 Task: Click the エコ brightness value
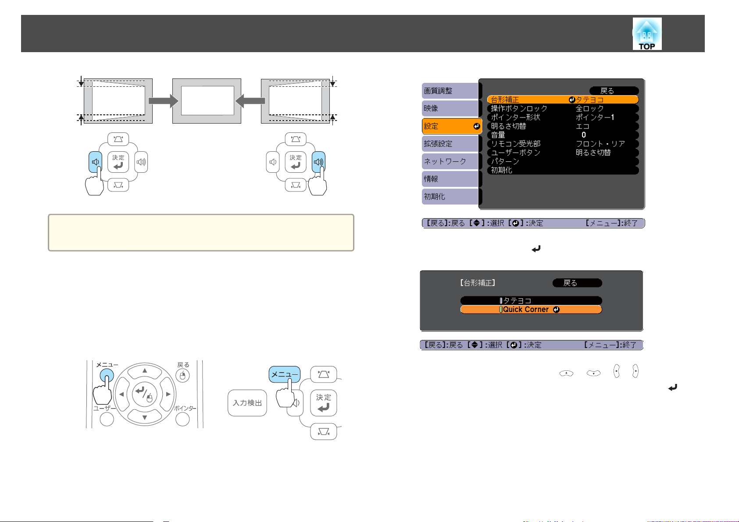583,126
